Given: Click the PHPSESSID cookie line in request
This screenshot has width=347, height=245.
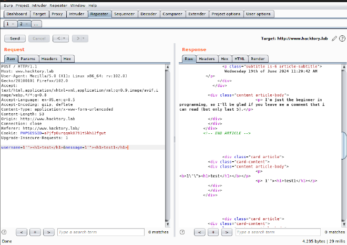Looking at the screenshot, I should click(54, 133).
